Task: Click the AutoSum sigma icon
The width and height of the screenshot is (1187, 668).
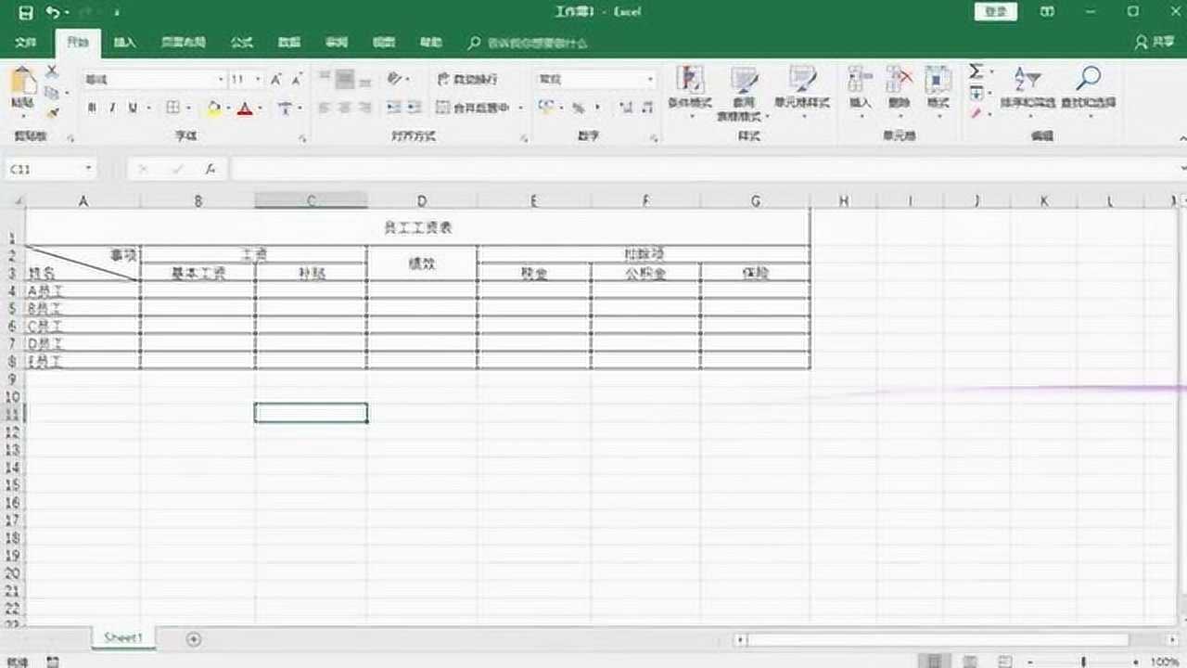Action: [x=976, y=71]
